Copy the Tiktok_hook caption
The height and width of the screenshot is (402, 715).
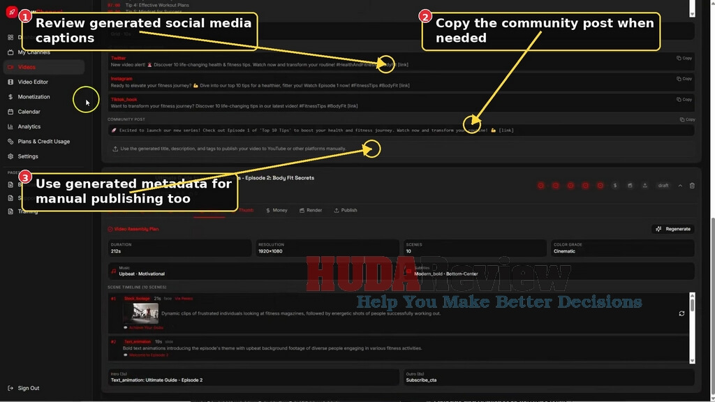tap(684, 99)
